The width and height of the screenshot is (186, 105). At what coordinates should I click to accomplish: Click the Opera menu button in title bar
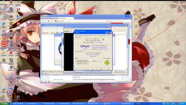coord(44,15)
